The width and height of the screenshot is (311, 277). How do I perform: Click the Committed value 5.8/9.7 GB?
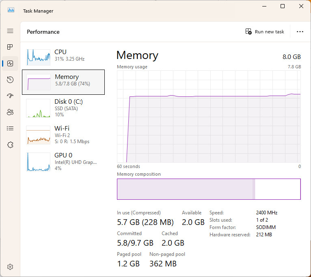click(135, 243)
